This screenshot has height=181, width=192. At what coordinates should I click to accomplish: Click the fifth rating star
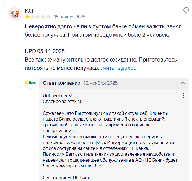(48, 17)
